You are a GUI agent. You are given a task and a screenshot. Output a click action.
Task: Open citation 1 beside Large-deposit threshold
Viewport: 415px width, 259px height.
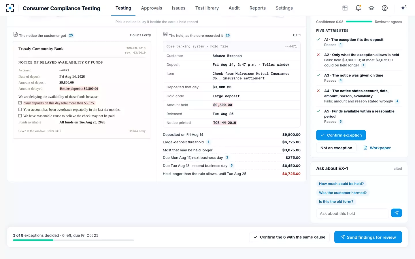[x=208, y=142]
